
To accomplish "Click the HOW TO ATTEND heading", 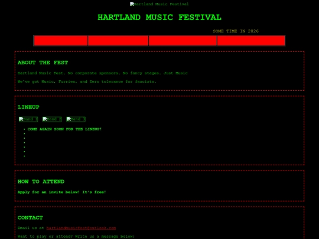I will coord(41,182).
